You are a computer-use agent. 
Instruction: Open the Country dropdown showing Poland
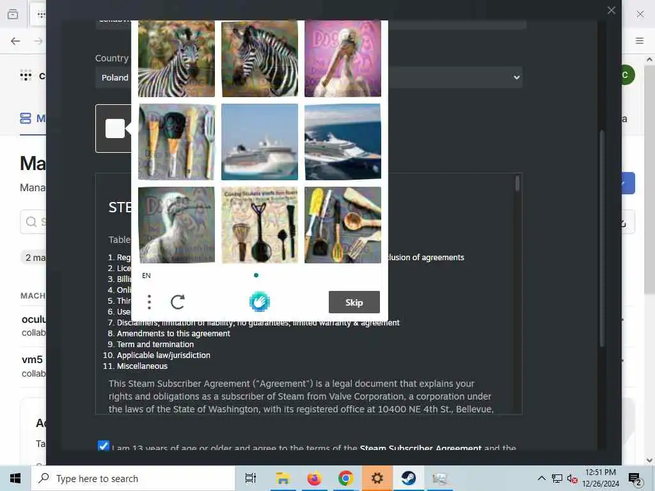pyautogui.click(x=309, y=77)
